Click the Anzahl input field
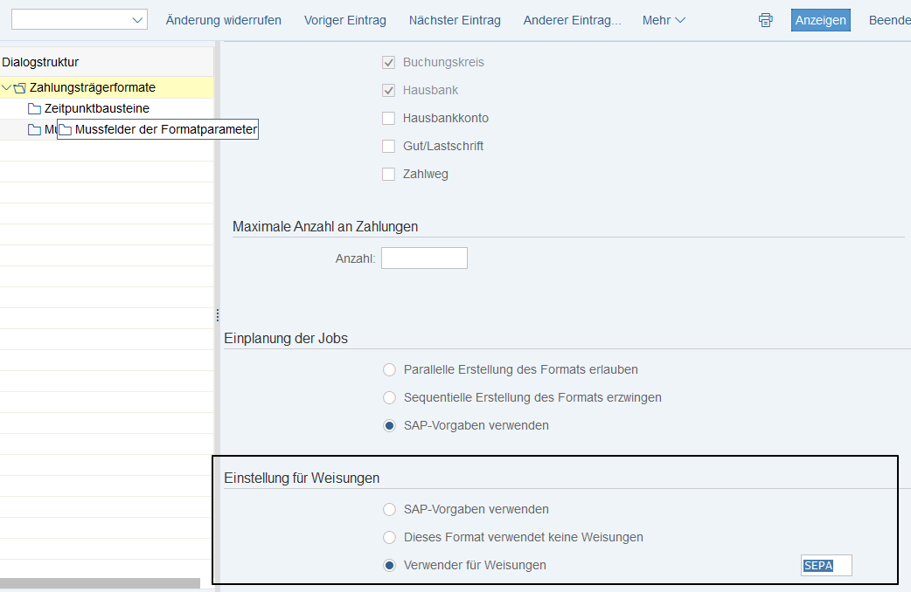The image size is (911, 592). coord(424,258)
